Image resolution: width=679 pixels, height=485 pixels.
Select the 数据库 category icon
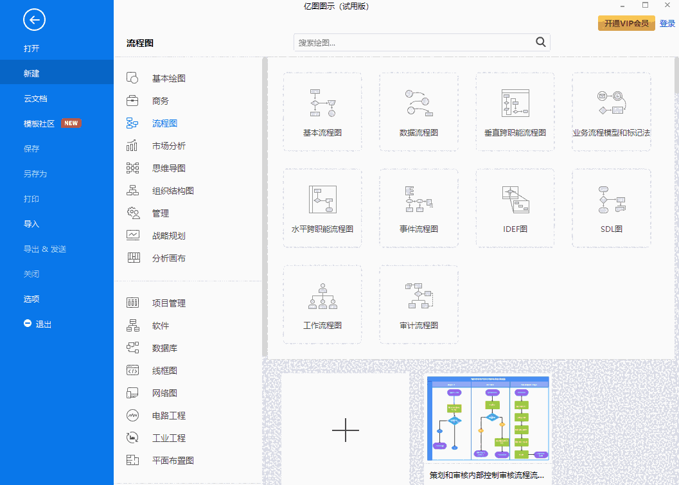tap(133, 348)
